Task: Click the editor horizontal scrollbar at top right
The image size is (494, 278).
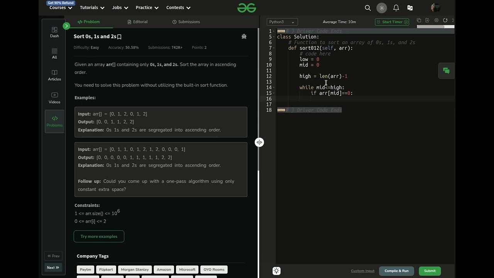Action: coord(430,27)
